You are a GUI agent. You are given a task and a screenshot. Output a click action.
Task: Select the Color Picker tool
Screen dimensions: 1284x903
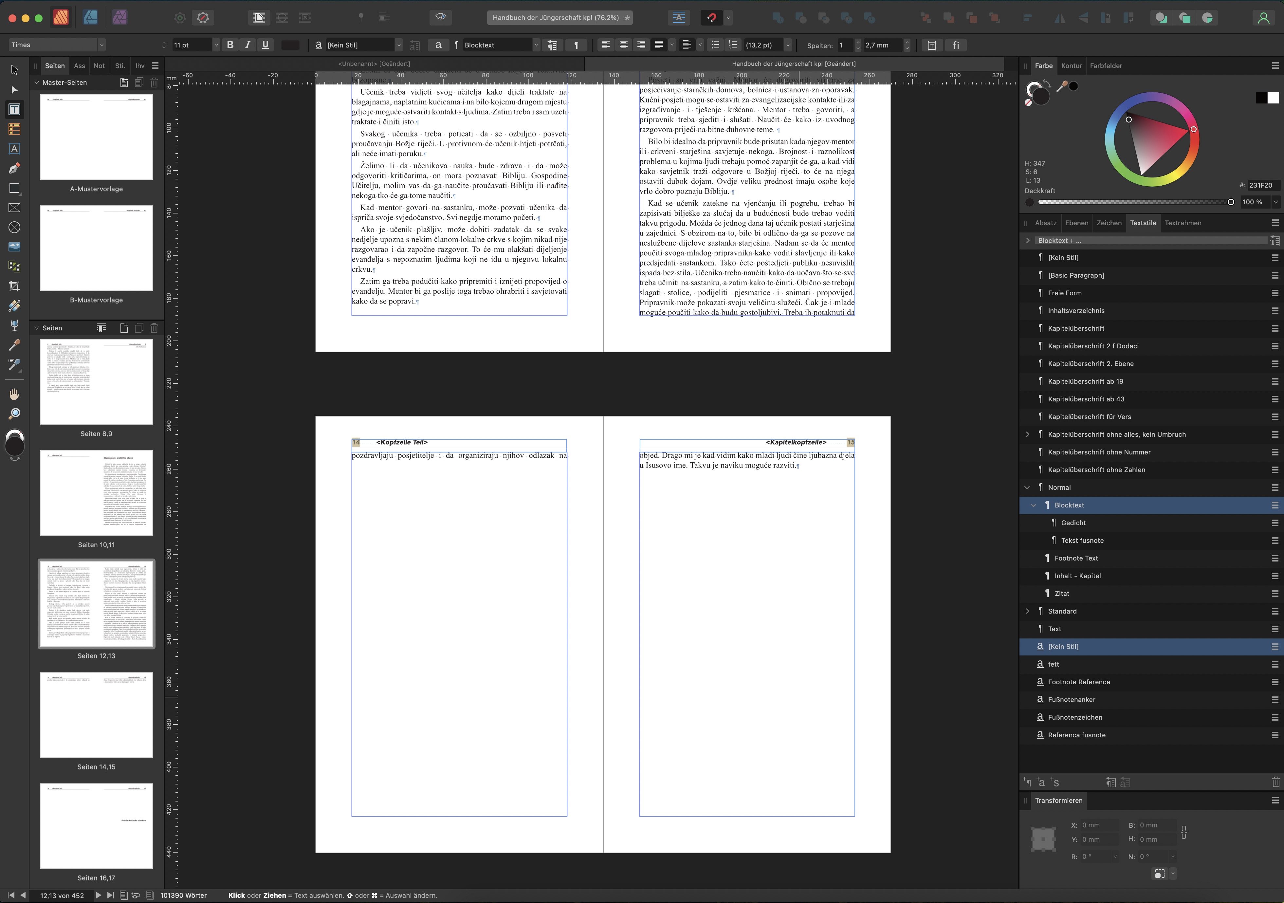[14, 345]
